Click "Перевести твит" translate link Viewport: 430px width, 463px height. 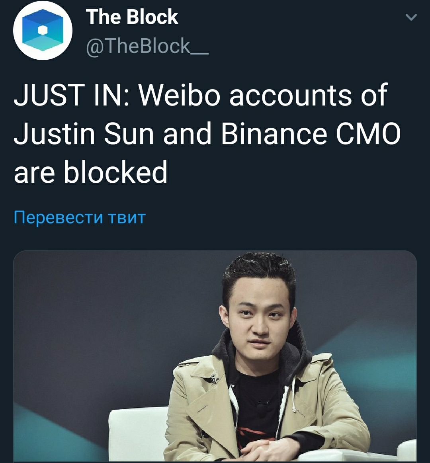pos(80,218)
